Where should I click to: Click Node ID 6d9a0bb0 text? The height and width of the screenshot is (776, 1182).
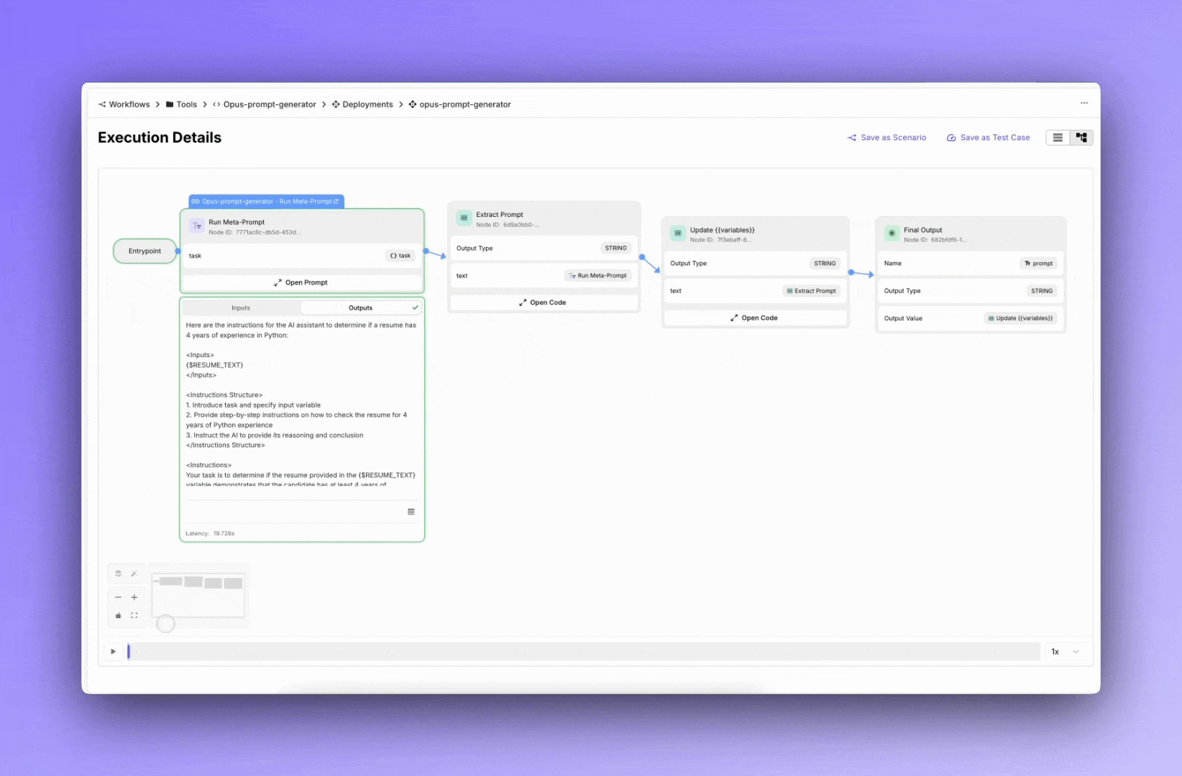[508, 225]
